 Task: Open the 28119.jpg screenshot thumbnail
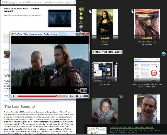[105, 70]
